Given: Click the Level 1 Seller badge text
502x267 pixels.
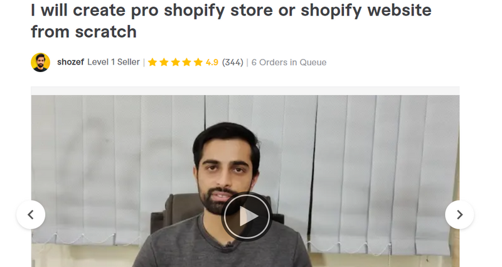Looking at the screenshot, I should pyautogui.click(x=114, y=62).
